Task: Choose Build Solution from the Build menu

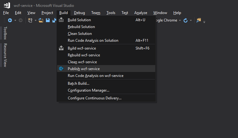Action: (106, 20)
